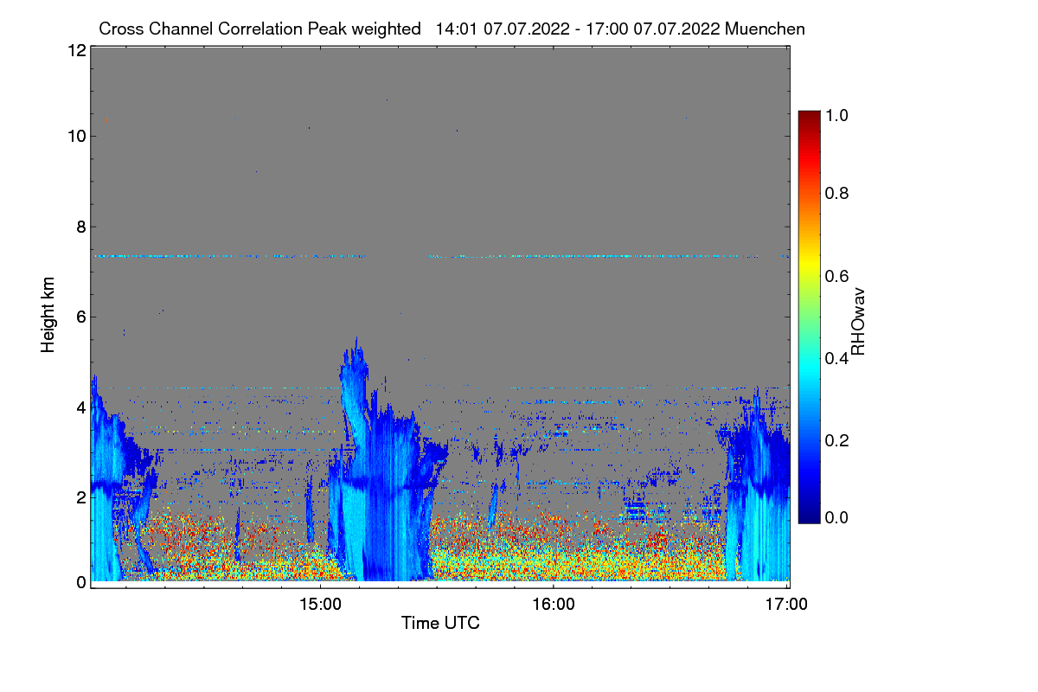Click the '0.2' colorbar tick label
The image size is (1038, 692).
[836, 439]
